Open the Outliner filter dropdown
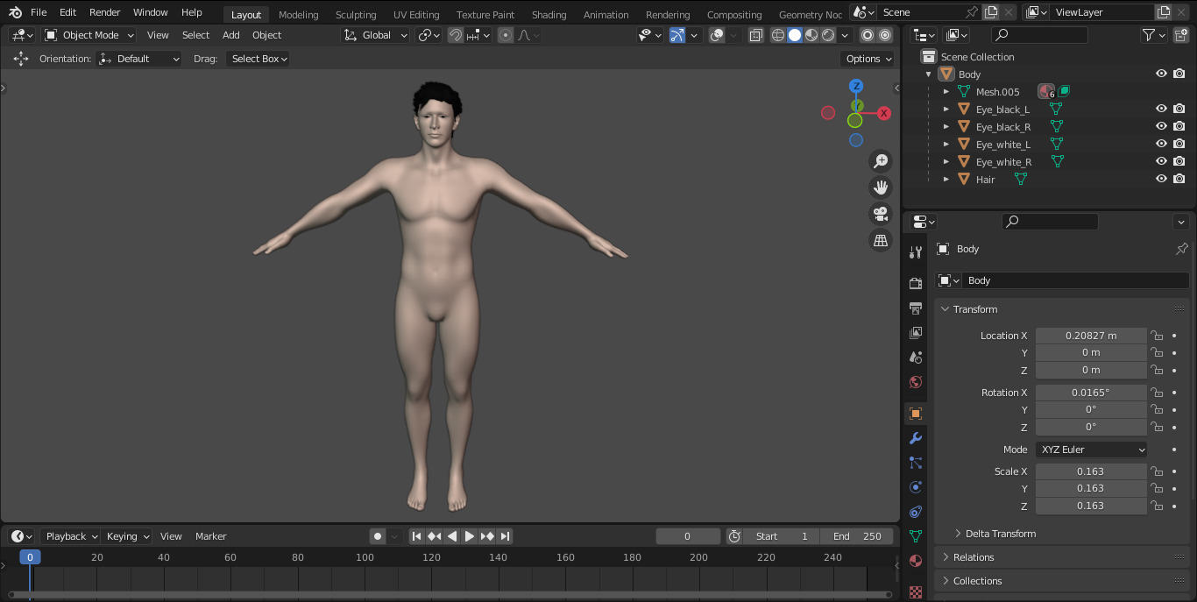1197x602 pixels. point(1153,35)
